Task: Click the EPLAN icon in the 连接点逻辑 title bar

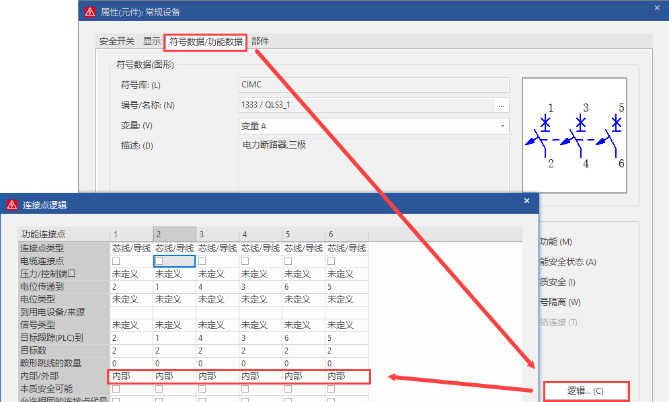Action: pyautogui.click(x=11, y=204)
